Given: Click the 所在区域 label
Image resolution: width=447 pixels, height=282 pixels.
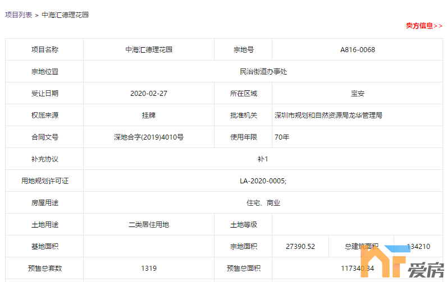Looking at the screenshot, I should pos(244,94).
